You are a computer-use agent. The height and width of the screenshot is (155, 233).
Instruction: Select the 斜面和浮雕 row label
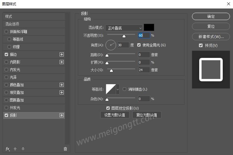pos(19,32)
